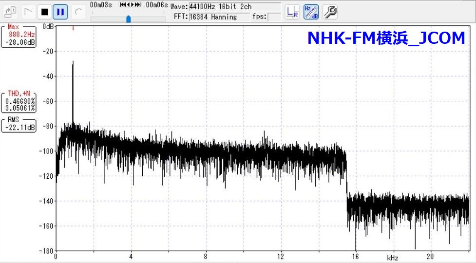Click the seek position arrows indicator

(130, 5)
